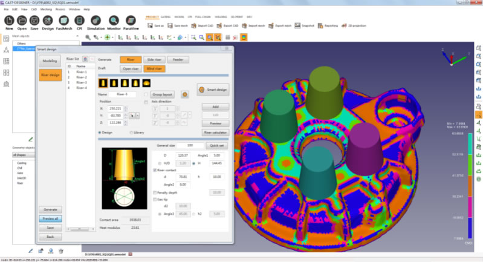Open the Process menu

coord(60,9)
